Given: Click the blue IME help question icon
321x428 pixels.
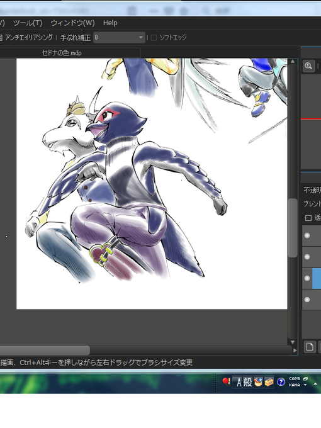Looking at the screenshot, I should pos(281,382).
